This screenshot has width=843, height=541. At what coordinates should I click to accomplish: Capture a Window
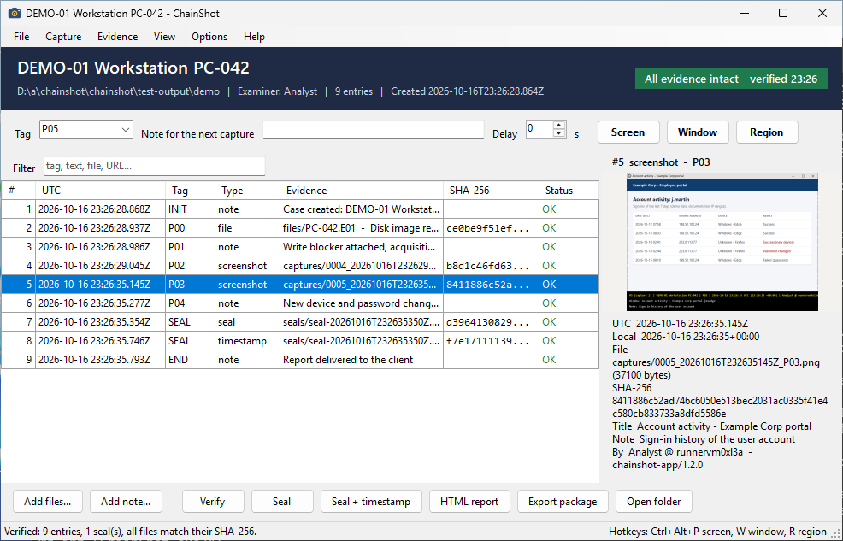pyautogui.click(x=698, y=132)
